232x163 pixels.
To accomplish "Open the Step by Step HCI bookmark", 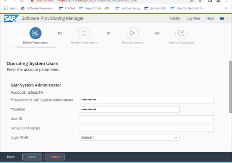I will (188, 8).
